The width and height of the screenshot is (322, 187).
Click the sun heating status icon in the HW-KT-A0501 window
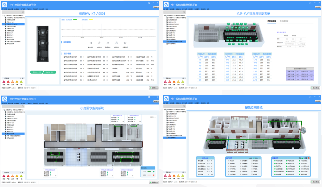tap(99, 43)
